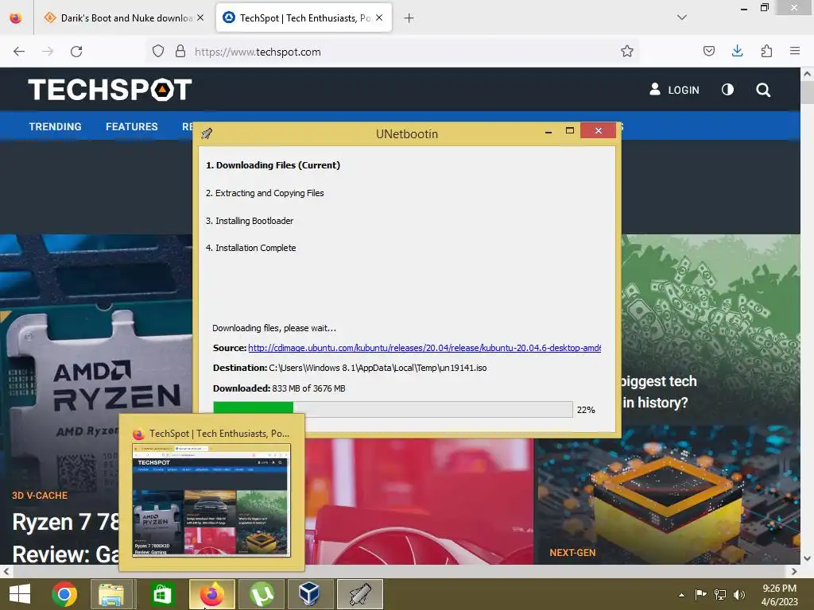
Task: Click the TechSpot LOGIN link
Action: (674, 90)
